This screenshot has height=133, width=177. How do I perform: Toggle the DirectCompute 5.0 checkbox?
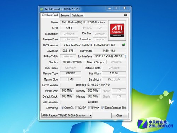[103, 108]
